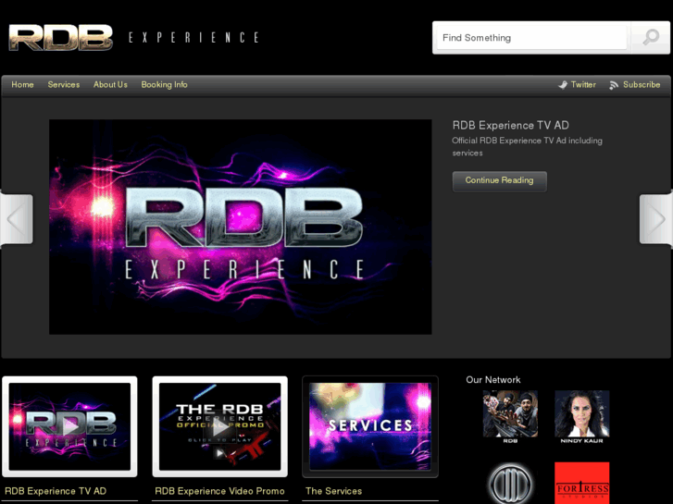Open the About Us menu item
The height and width of the screenshot is (504, 673).
(111, 84)
